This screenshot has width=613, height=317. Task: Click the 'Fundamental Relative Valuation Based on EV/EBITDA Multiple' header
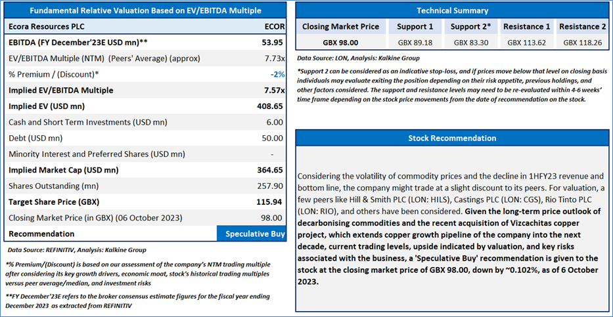[x=145, y=11]
